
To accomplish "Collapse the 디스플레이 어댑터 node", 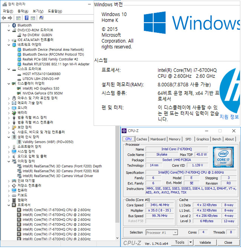I will click(9, 84).
